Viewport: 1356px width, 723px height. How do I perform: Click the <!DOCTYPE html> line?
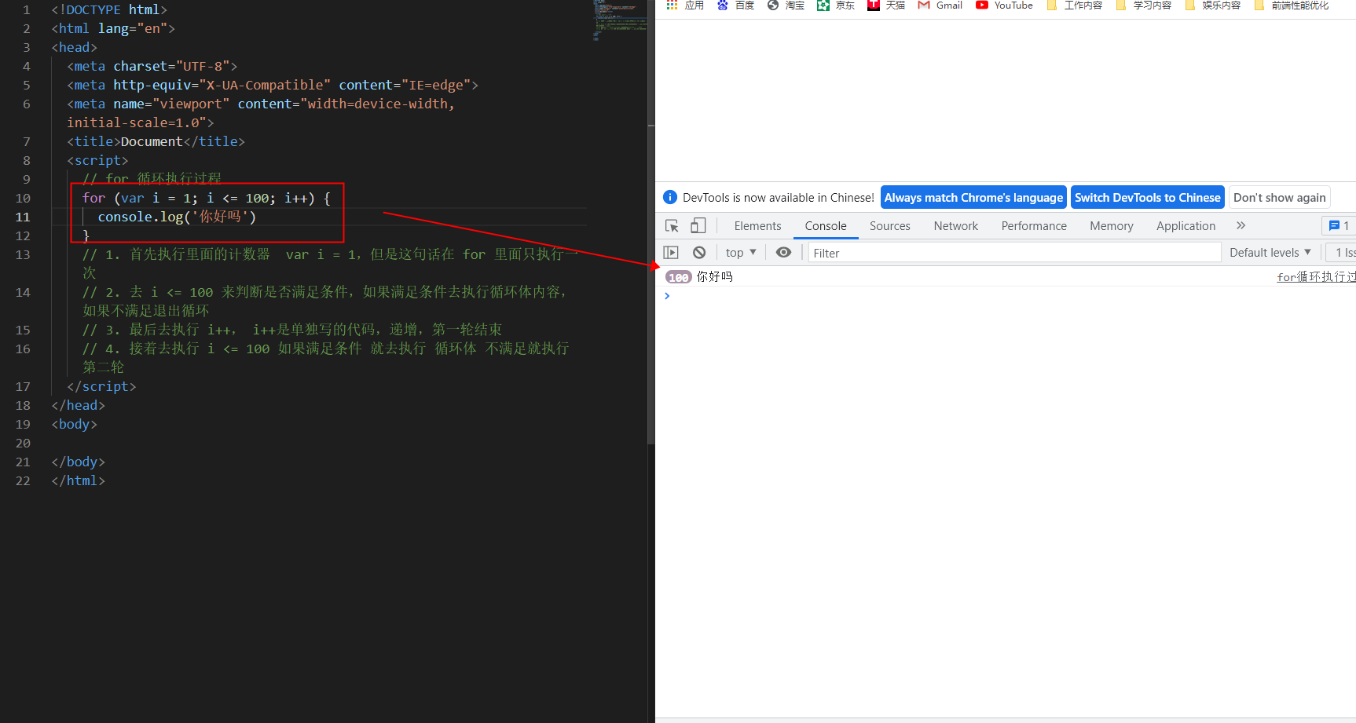[109, 9]
